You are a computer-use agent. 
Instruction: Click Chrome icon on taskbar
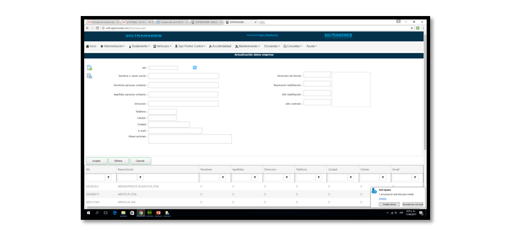point(141,213)
